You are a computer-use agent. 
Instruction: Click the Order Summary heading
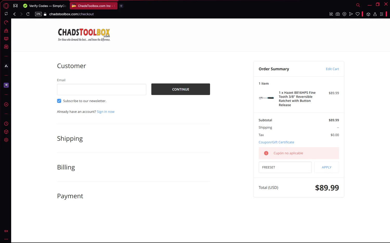(x=274, y=69)
